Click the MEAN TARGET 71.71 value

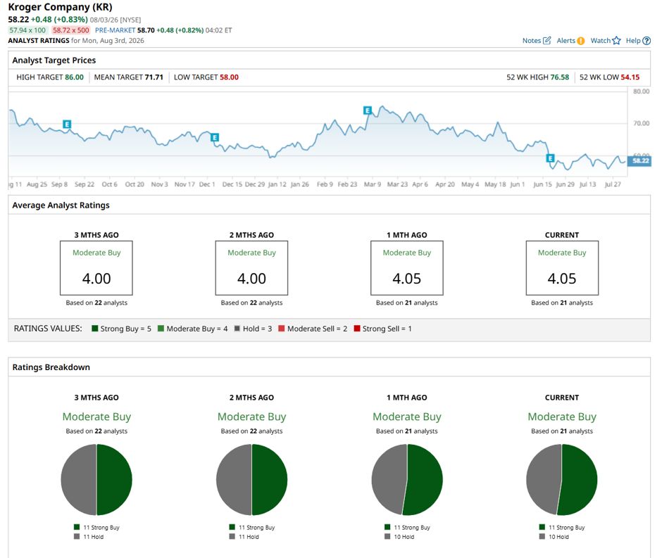click(x=154, y=77)
